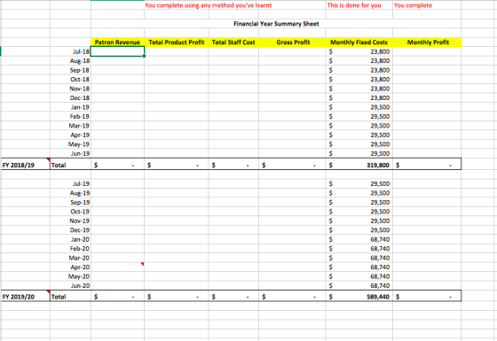
Task: Click the FY 2018/19 Gross Profit total cell
Action: click(x=292, y=165)
